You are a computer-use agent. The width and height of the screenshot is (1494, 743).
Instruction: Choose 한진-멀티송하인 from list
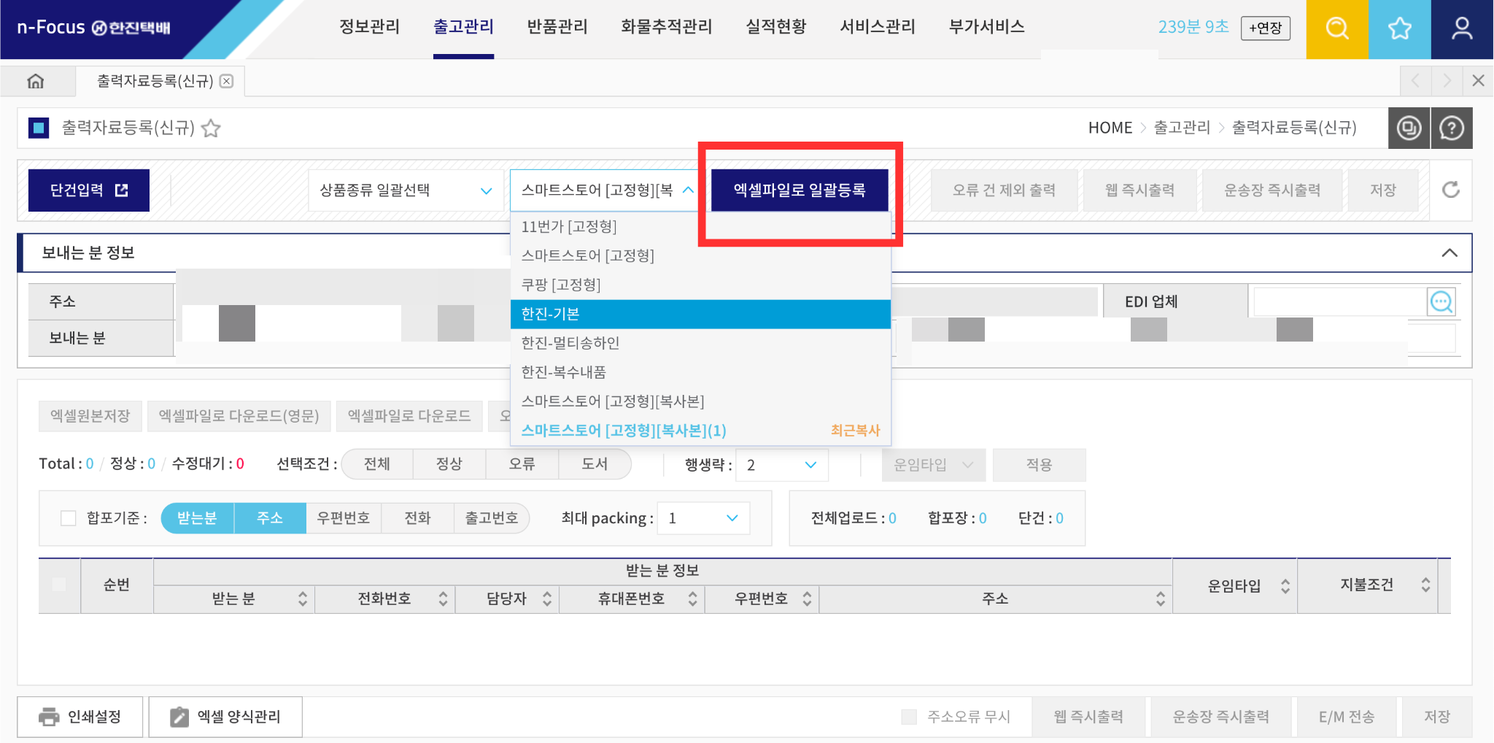700,343
